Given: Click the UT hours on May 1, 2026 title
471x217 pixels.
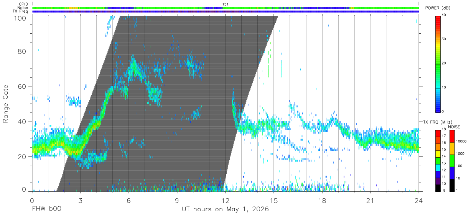Looking at the screenshot, I should (225, 209).
